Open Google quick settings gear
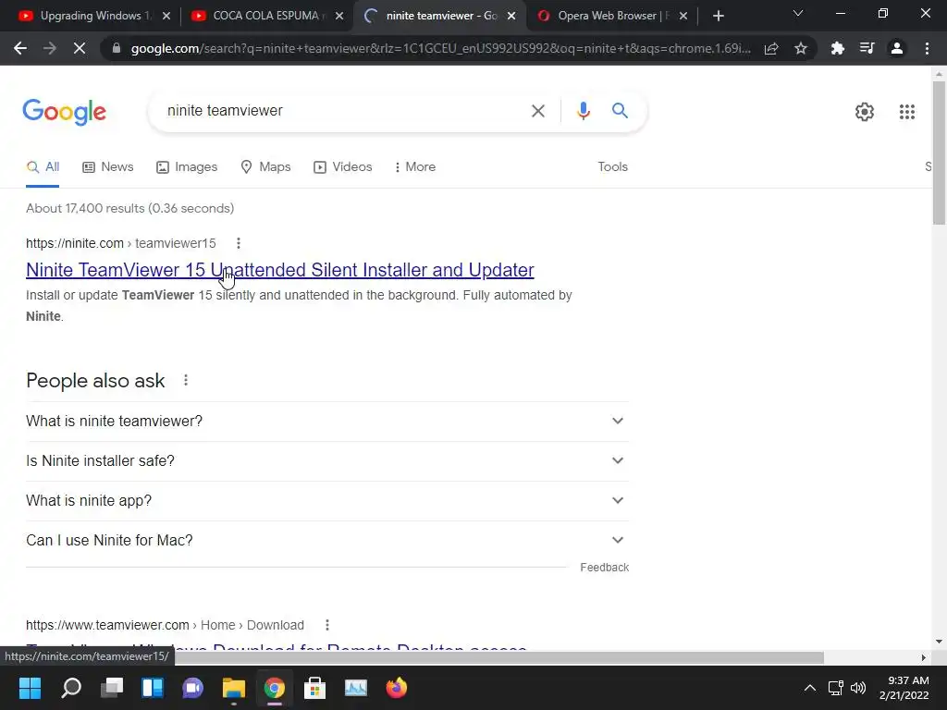The image size is (947, 710). point(865,112)
